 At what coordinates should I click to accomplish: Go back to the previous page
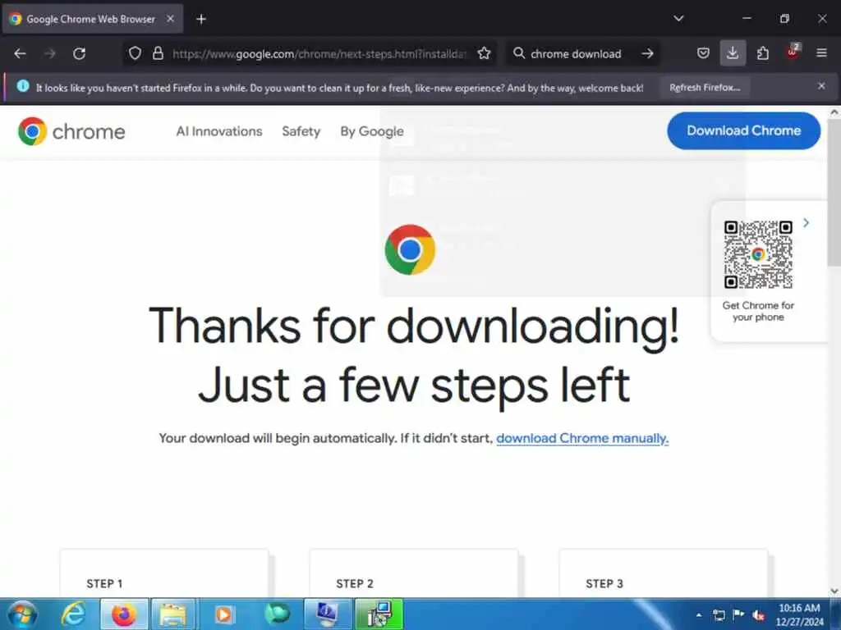[x=20, y=53]
